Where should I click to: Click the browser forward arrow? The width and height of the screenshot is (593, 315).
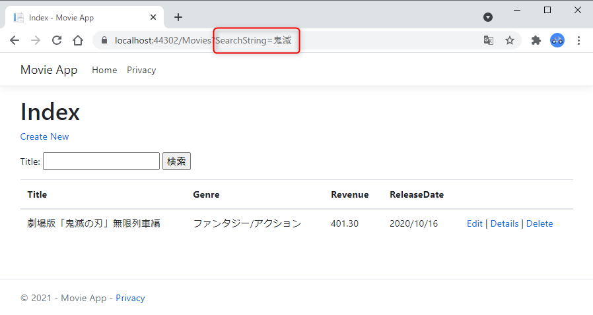(x=36, y=40)
